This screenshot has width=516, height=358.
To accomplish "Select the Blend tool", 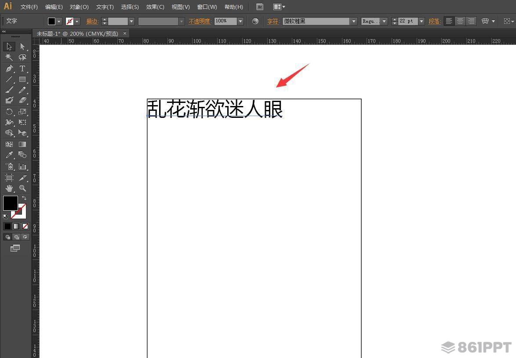I will pos(22,155).
